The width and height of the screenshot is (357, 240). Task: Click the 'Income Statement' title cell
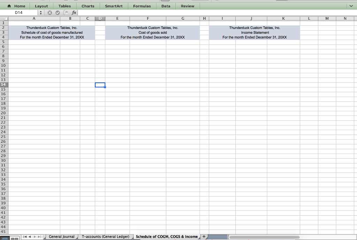tap(255, 32)
